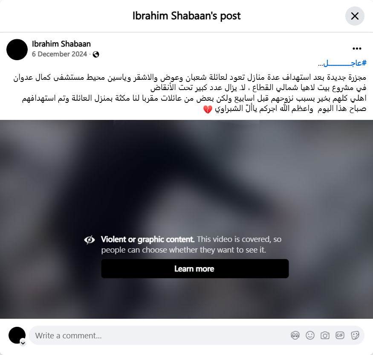This screenshot has height=355, width=373.
Task: Insert an avatar sticker in comment
Action: click(x=295, y=335)
